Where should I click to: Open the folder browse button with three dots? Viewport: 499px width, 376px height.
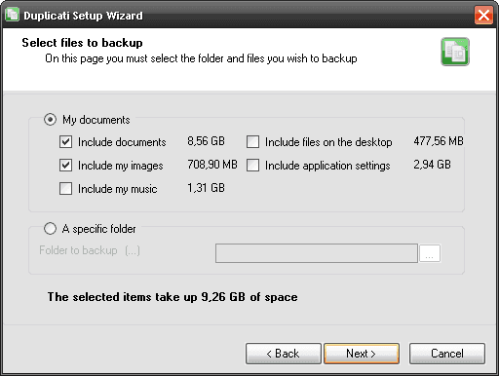(430, 253)
